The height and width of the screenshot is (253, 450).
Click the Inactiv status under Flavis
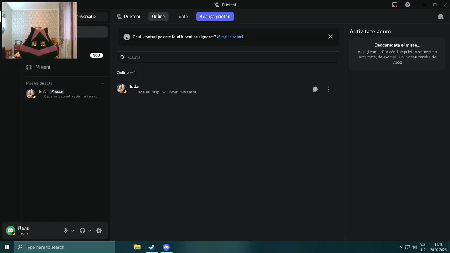coord(23,234)
